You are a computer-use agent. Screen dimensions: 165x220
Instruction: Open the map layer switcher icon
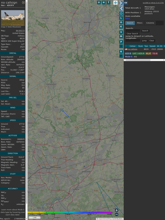(x=115, y=3)
